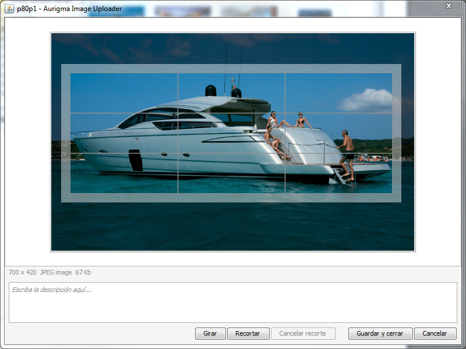
Task: Click the Cancelar recorte button
Action: pos(303,333)
